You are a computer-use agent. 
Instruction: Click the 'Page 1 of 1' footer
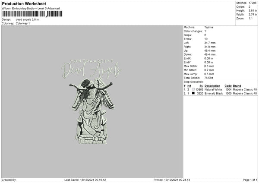(x=250, y=180)
